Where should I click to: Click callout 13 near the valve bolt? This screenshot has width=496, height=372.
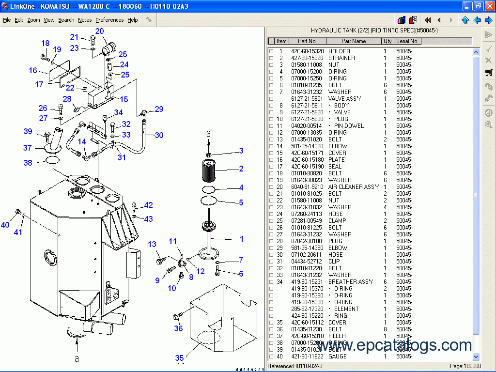coord(152,244)
